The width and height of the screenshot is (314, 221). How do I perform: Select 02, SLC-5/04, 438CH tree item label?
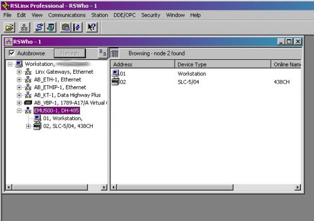pyautogui.click(x=68, y=126)
